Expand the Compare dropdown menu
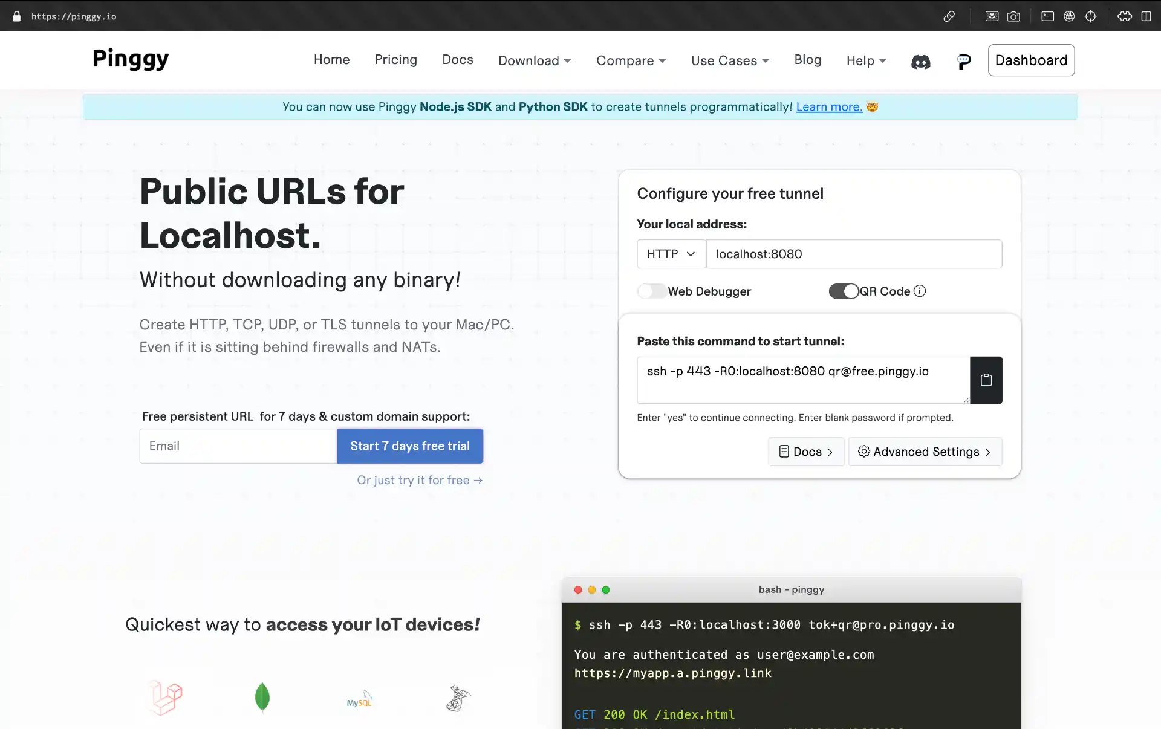 [x=631, y=60]
